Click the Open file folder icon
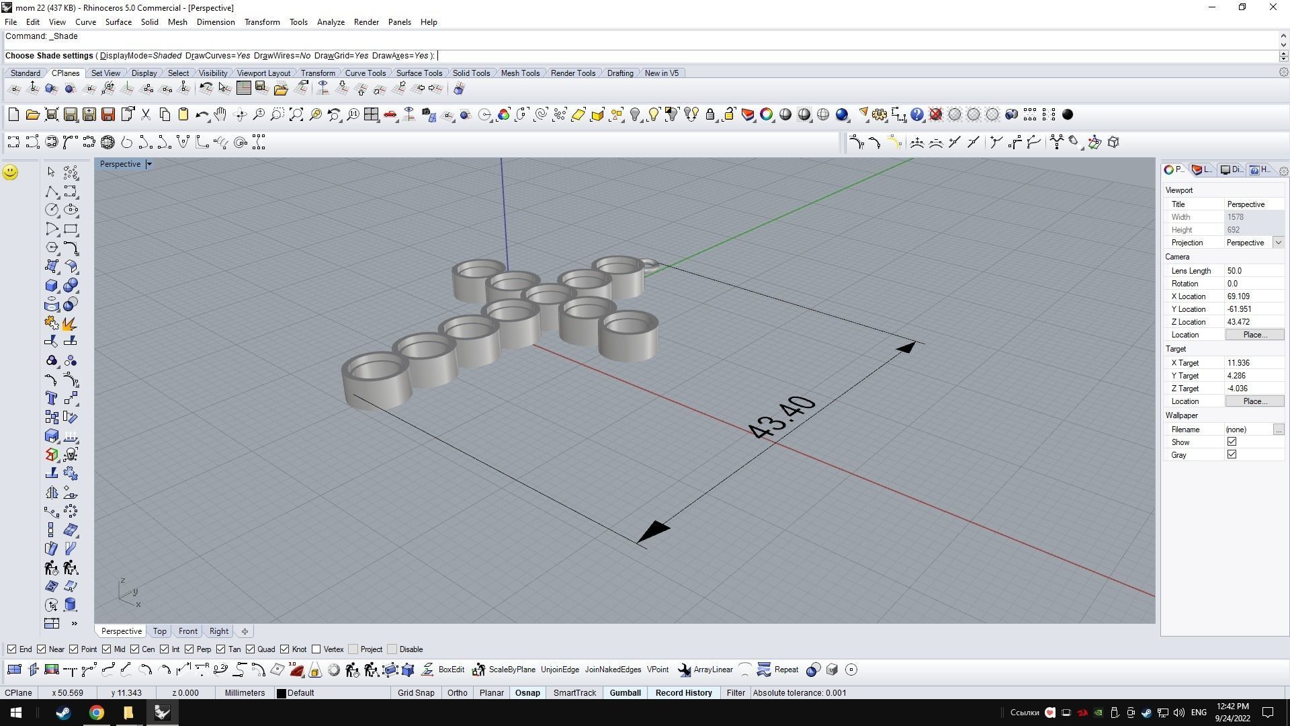Screen dimensions: 1290x726 pyautogui.click(x=32, y=115)
